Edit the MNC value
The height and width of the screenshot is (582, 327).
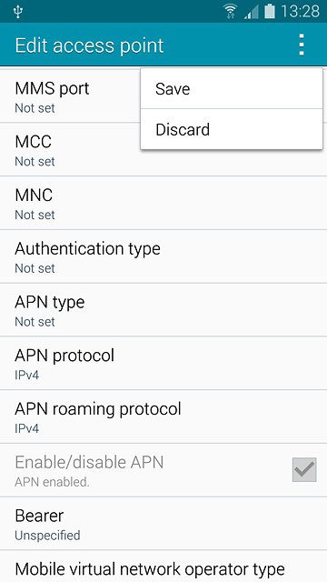click(163, 203)
